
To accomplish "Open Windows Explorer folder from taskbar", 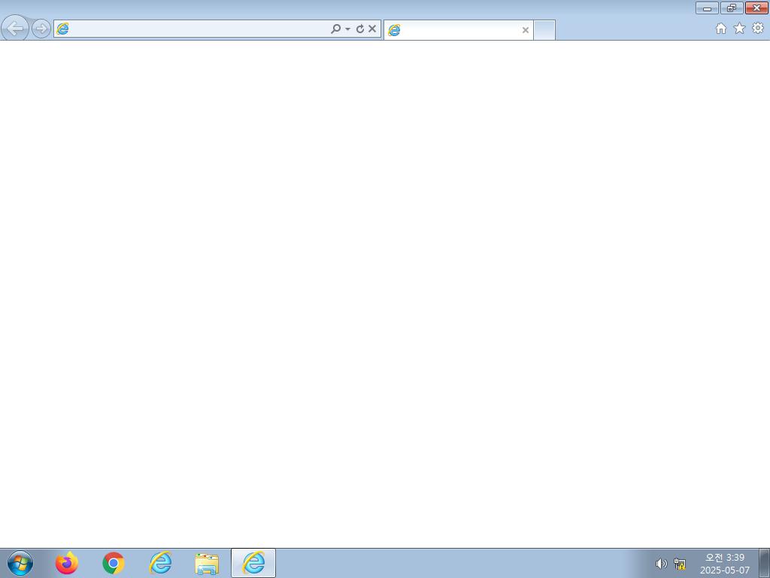I will click(x=207, y=564).
